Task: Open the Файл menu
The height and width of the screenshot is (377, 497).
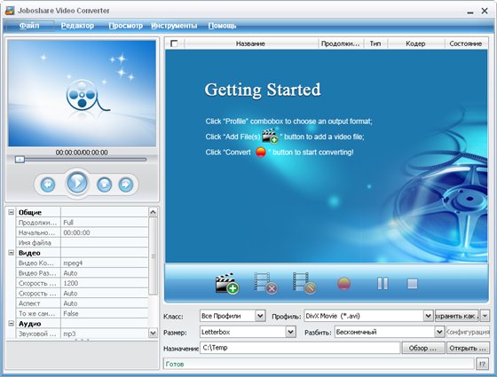Action: [x=29, y=26]
